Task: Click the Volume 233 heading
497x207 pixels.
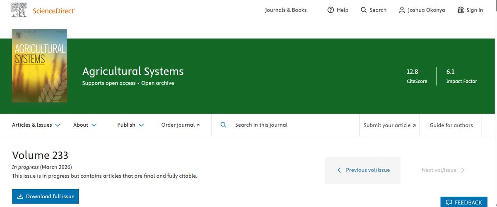Action: [x=40, y=155]
